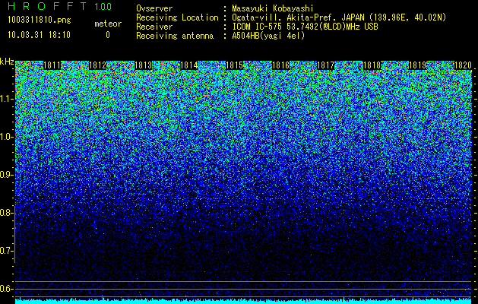Click the 1814 time marker
Screen dimensions: 478x304
[x=189, y=65]
